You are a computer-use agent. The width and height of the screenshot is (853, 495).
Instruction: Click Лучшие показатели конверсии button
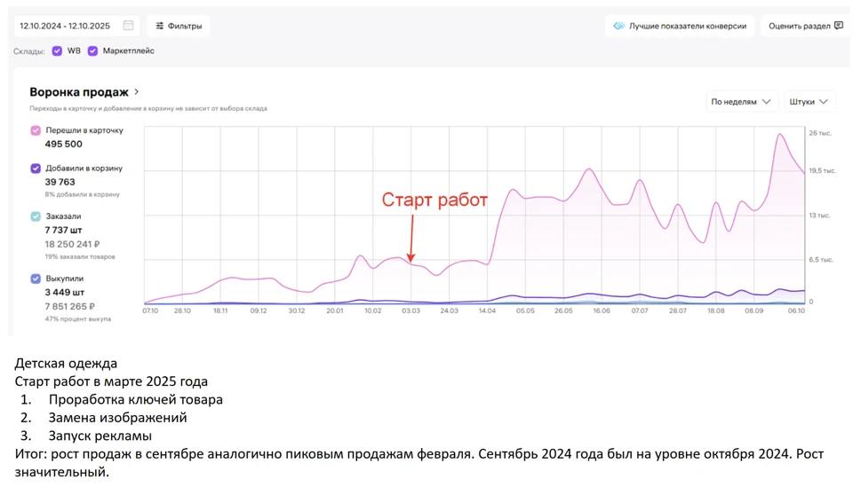(x=680, y=26)
